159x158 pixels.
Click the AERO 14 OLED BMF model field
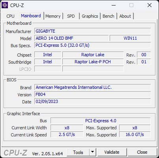pos(71,38)
